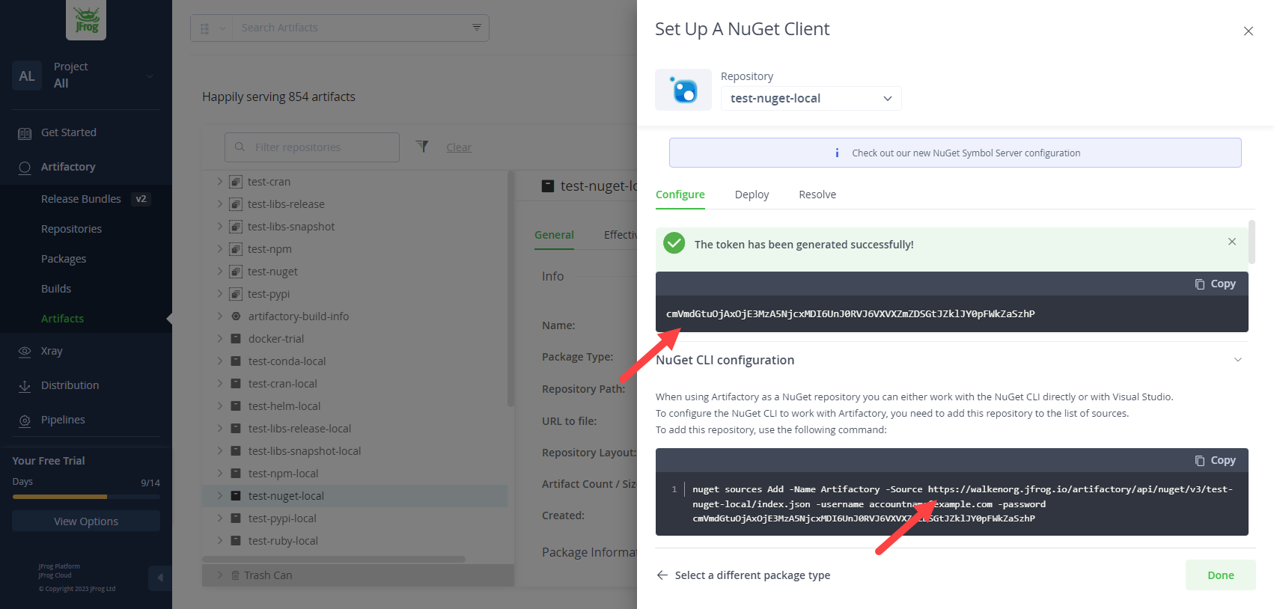
Task: Click the AL project avatar
Action: [27, 76]
